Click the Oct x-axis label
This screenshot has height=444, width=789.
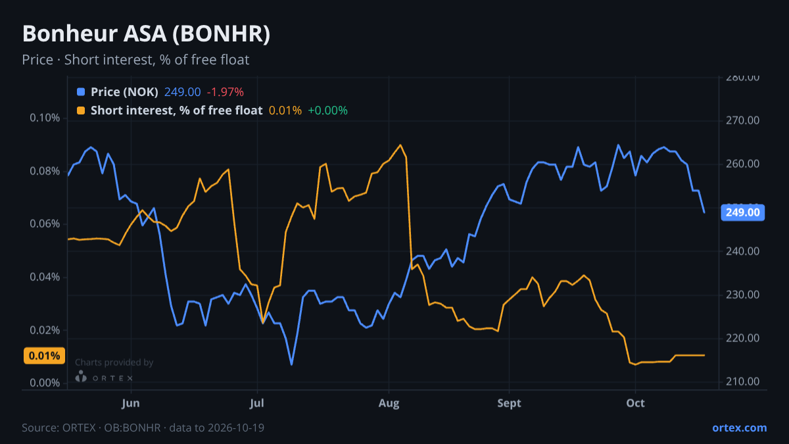point(635,403)
